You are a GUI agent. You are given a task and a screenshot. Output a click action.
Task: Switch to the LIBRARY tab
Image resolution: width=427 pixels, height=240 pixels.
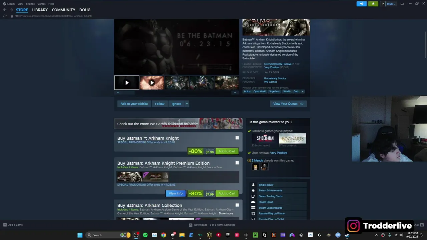[x=40, y=10]
